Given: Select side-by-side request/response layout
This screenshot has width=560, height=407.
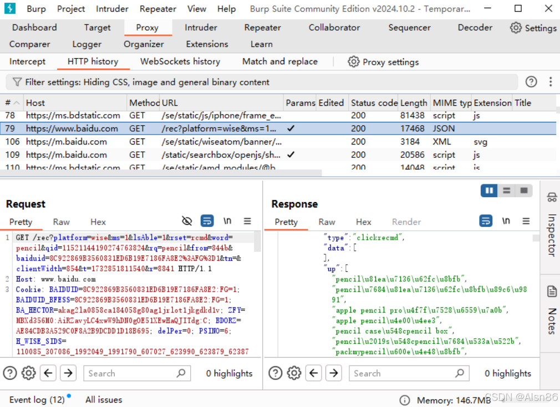Looking at the screenshot, I should tap(489, 190).
